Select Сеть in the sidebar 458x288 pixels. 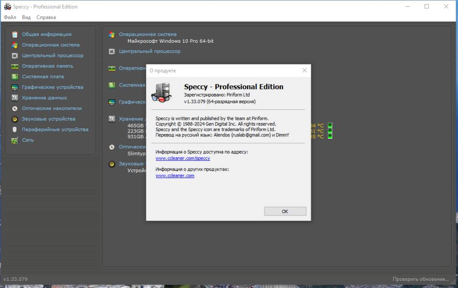(28, 140)
